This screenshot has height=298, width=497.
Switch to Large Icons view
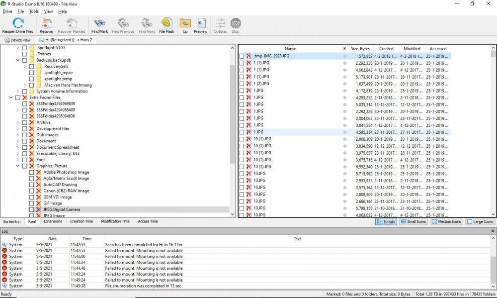click(480, 221)
